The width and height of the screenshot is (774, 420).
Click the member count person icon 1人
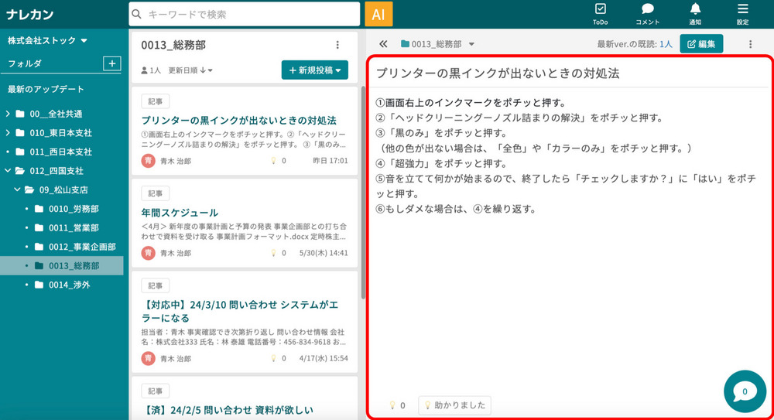tap(151, 70)
